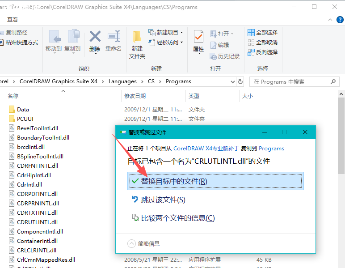Select the ContainerIntl.dll file
This screenshot has height=268, width=345.
click(x=33, y=241)
